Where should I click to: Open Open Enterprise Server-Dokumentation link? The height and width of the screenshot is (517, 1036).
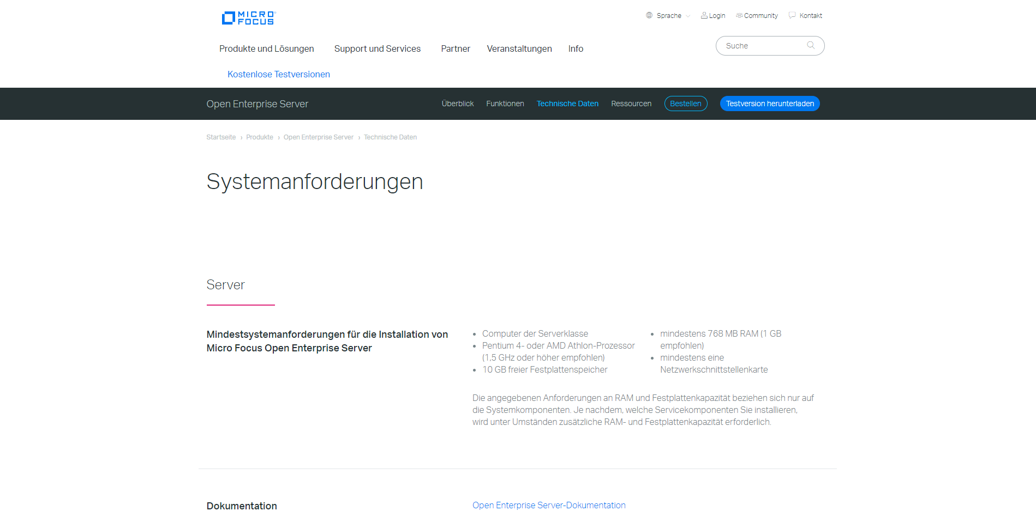point(549,505)
